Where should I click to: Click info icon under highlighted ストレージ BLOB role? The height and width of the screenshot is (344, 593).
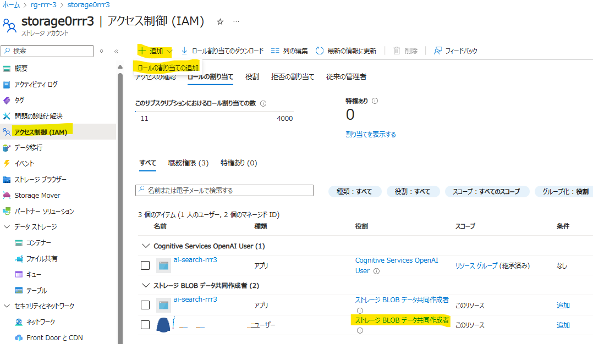(x=360, y=330)
